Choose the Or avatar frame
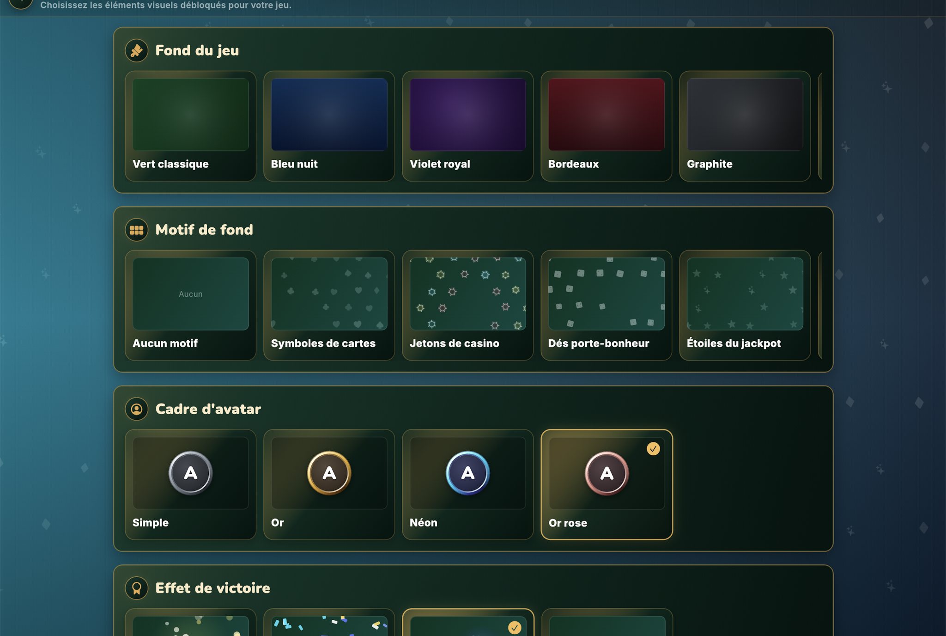Viewport: 946px width, 636px height. click(329, 484)
